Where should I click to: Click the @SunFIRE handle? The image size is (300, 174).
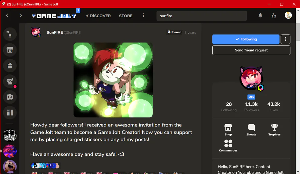tap(72, 33)
